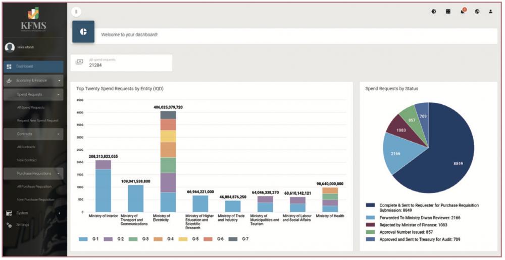This screenshot has width=505, height=260.
Task: Click the Hiwa Afandi profile avatar
Action: tap(10, 47)
